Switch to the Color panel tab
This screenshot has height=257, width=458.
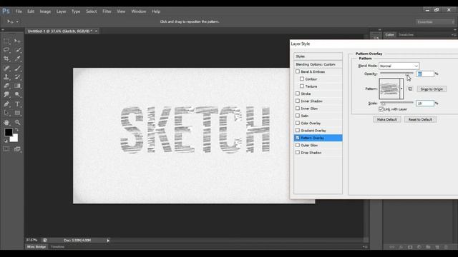click(x=389, y=35)
